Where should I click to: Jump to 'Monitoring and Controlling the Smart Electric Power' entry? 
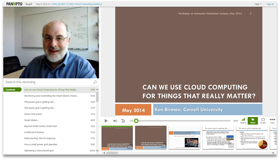pyautogui.click(x=60, y=96)
